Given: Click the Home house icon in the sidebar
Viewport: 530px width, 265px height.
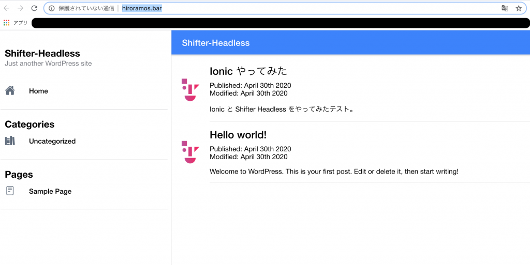Looking at the screenshot, I should click(10, 91).
